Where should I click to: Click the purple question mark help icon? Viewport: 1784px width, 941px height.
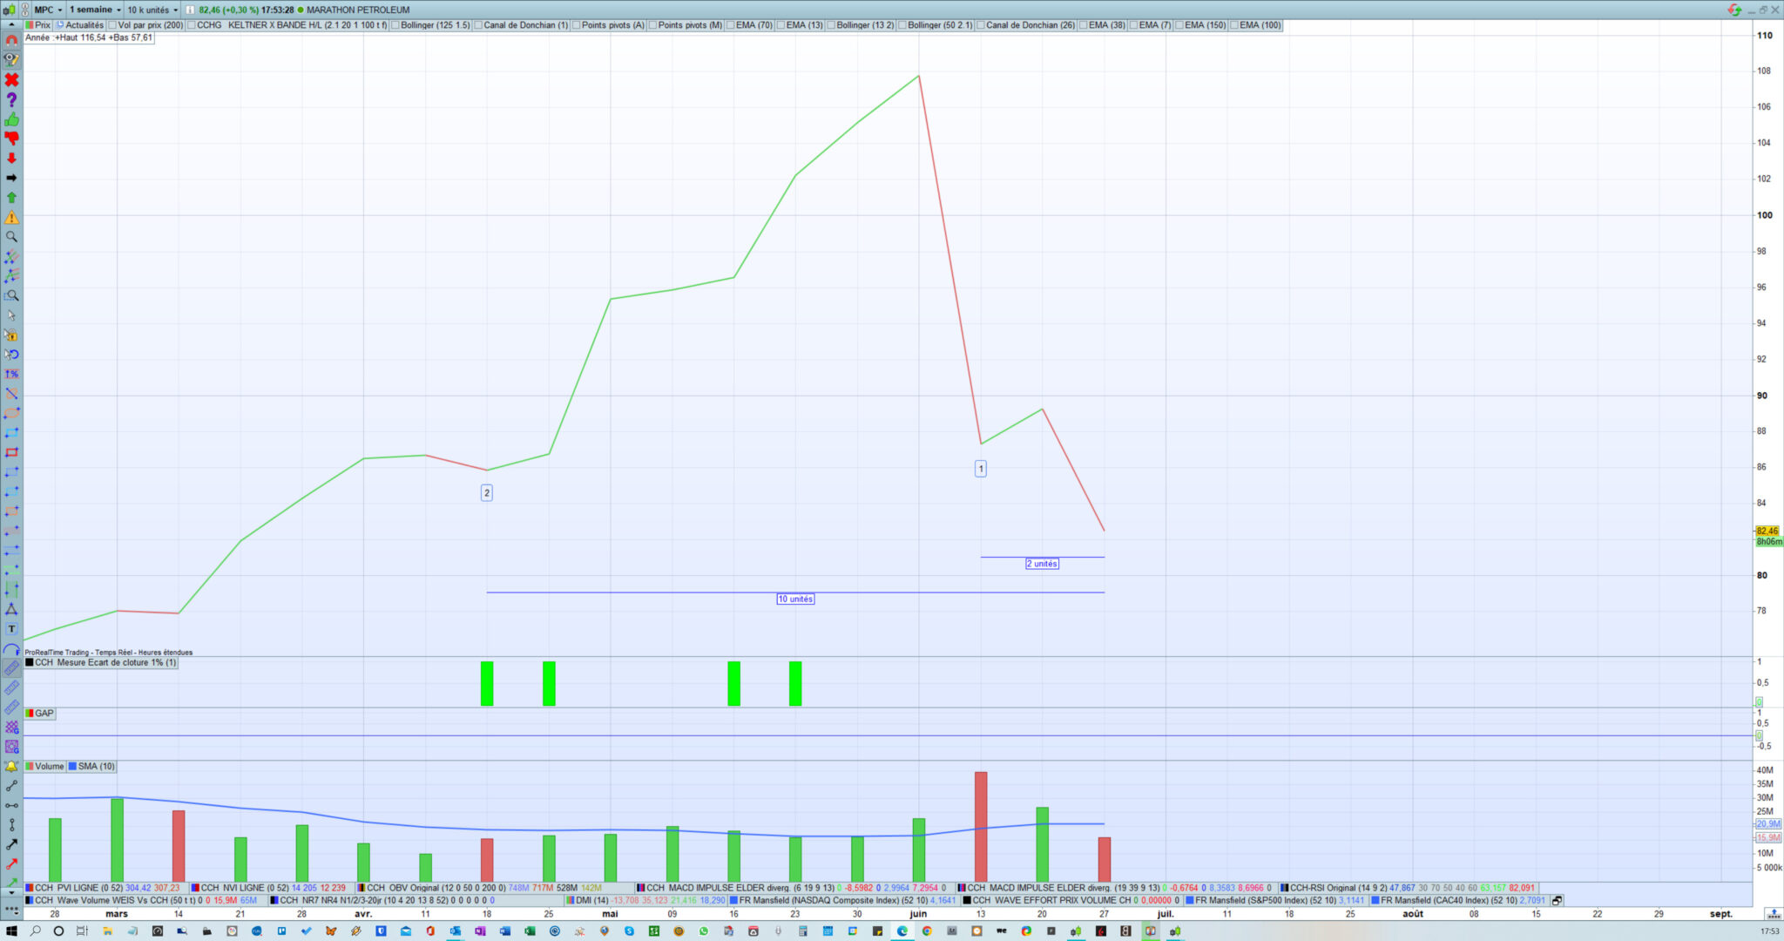coord(11,100)
